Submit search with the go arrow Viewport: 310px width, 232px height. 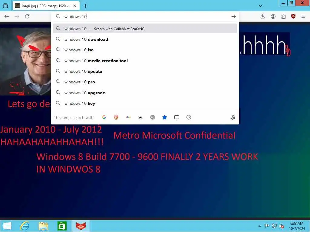pyautogui.click(x=234, y=16)
